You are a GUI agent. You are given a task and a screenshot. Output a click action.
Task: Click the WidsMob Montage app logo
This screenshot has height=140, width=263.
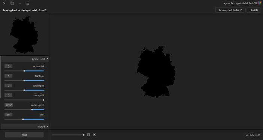(x=260, y=3)
